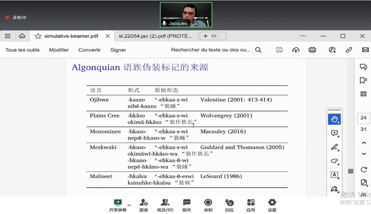Print the PDF with printer icon
This screenshot has height=214, width=371.
click(312, 50)
